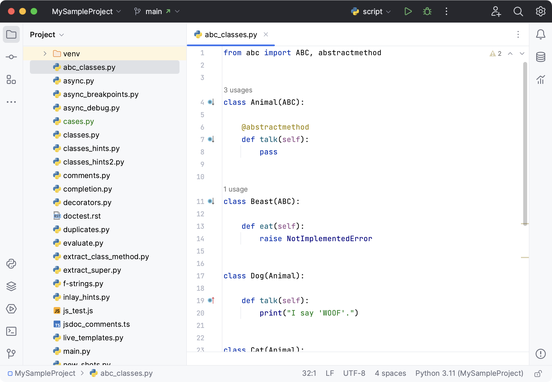Click the Debug bug icon

427,12
